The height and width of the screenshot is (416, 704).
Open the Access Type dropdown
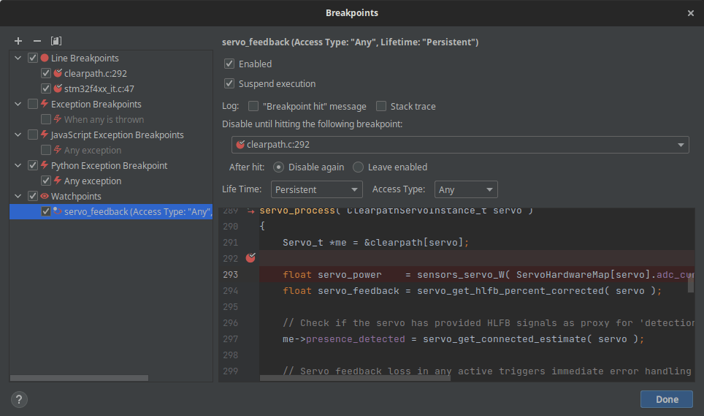(x=465, y=189)
